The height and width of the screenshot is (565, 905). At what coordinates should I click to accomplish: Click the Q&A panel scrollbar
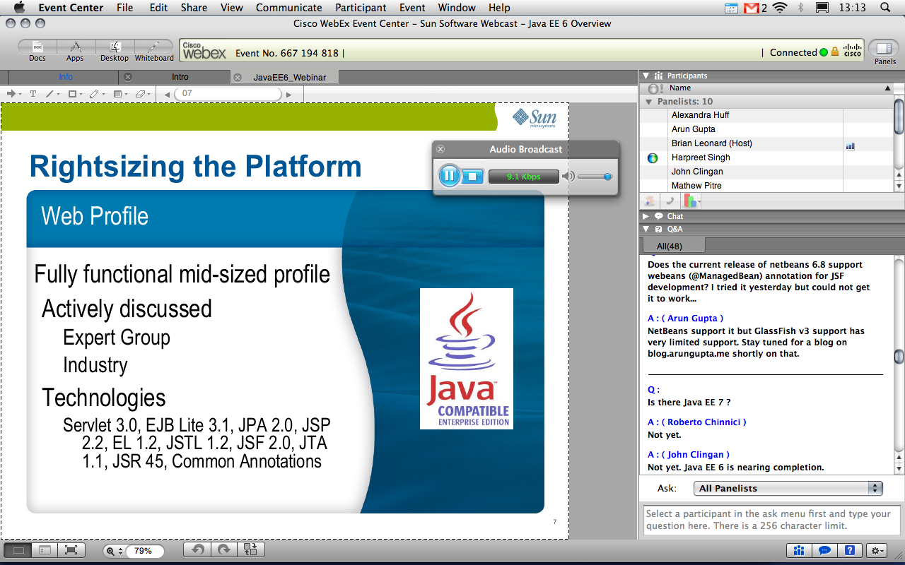[899, 357]
